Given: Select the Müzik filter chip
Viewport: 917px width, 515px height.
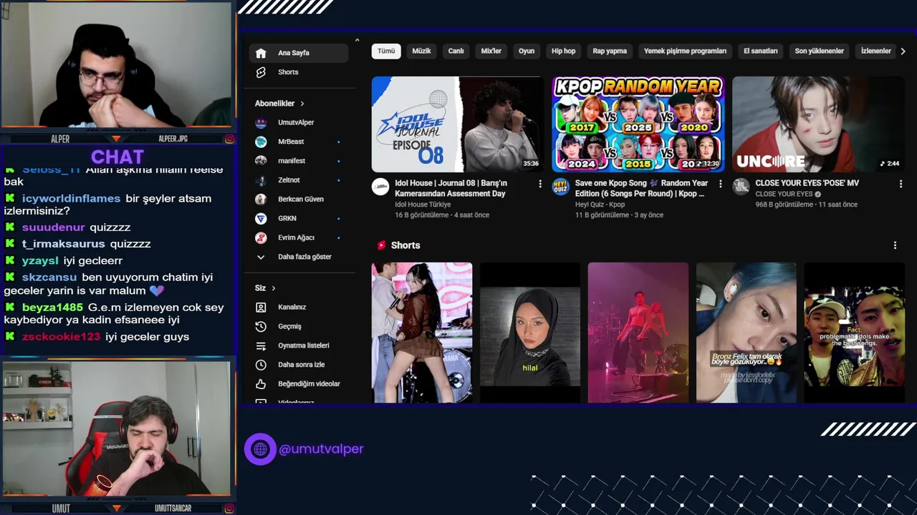Looking at the screenshot, I should [421, 51].
